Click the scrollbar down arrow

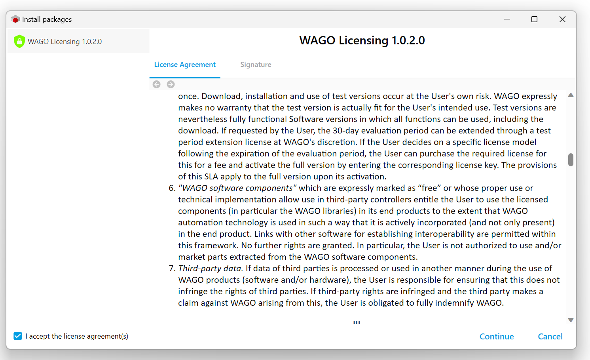(x=571, y=320)
